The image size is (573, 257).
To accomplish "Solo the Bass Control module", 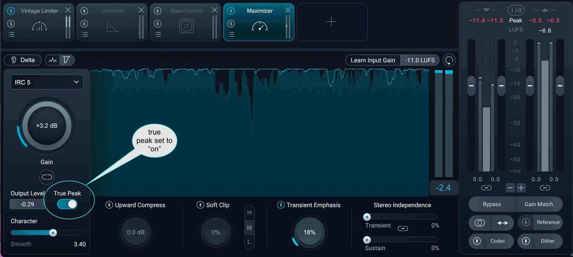I will coord(158,24).
